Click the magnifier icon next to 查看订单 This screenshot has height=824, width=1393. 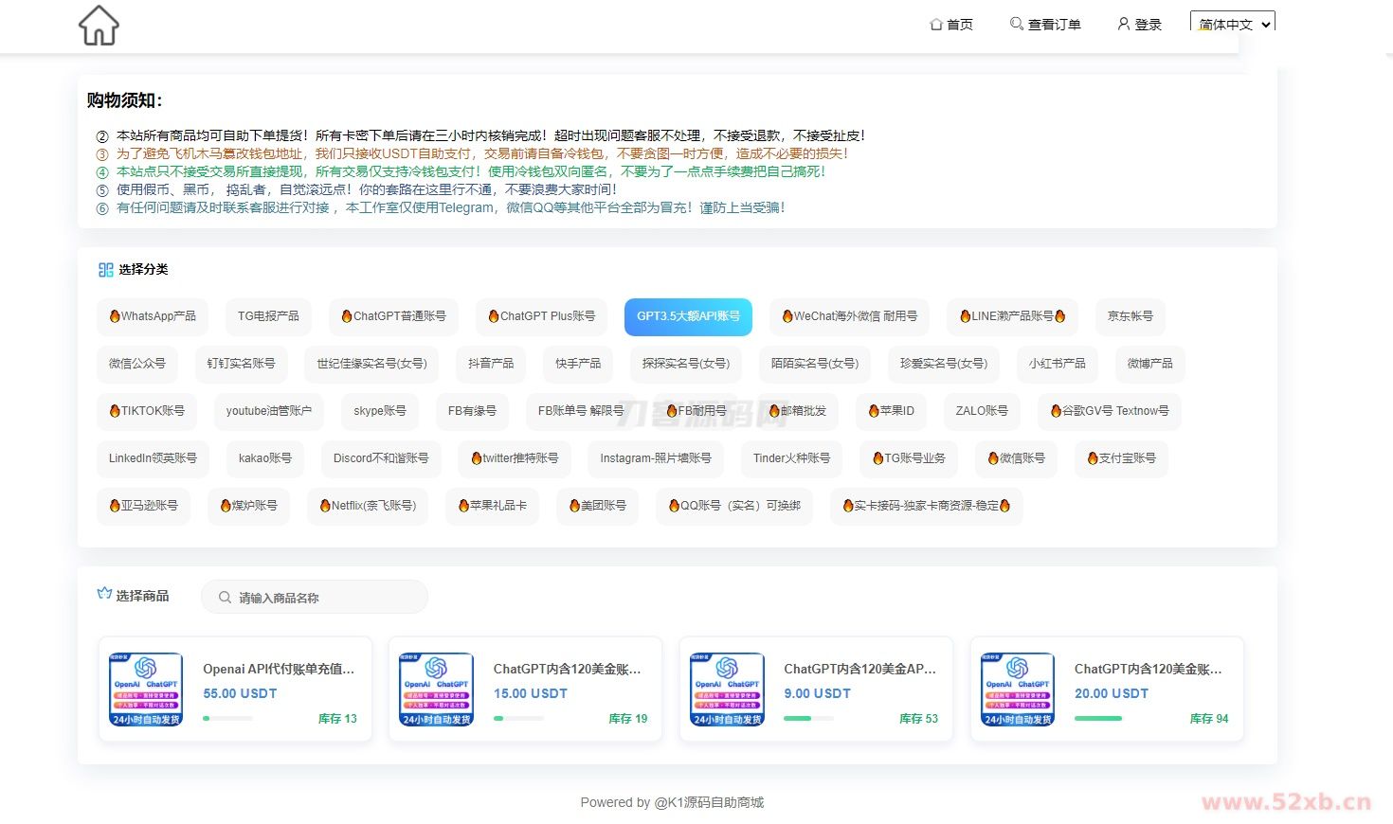[x=1015, y=24]
